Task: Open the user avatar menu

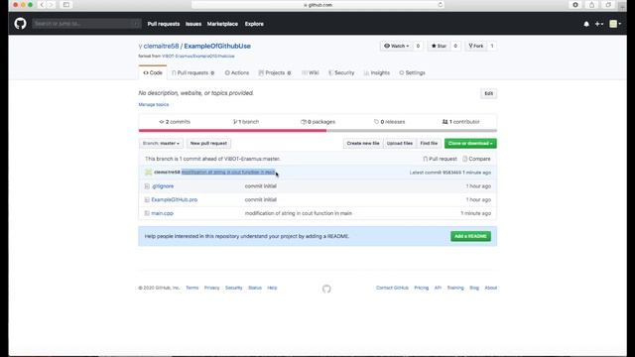Action: [x=615, y=24]
